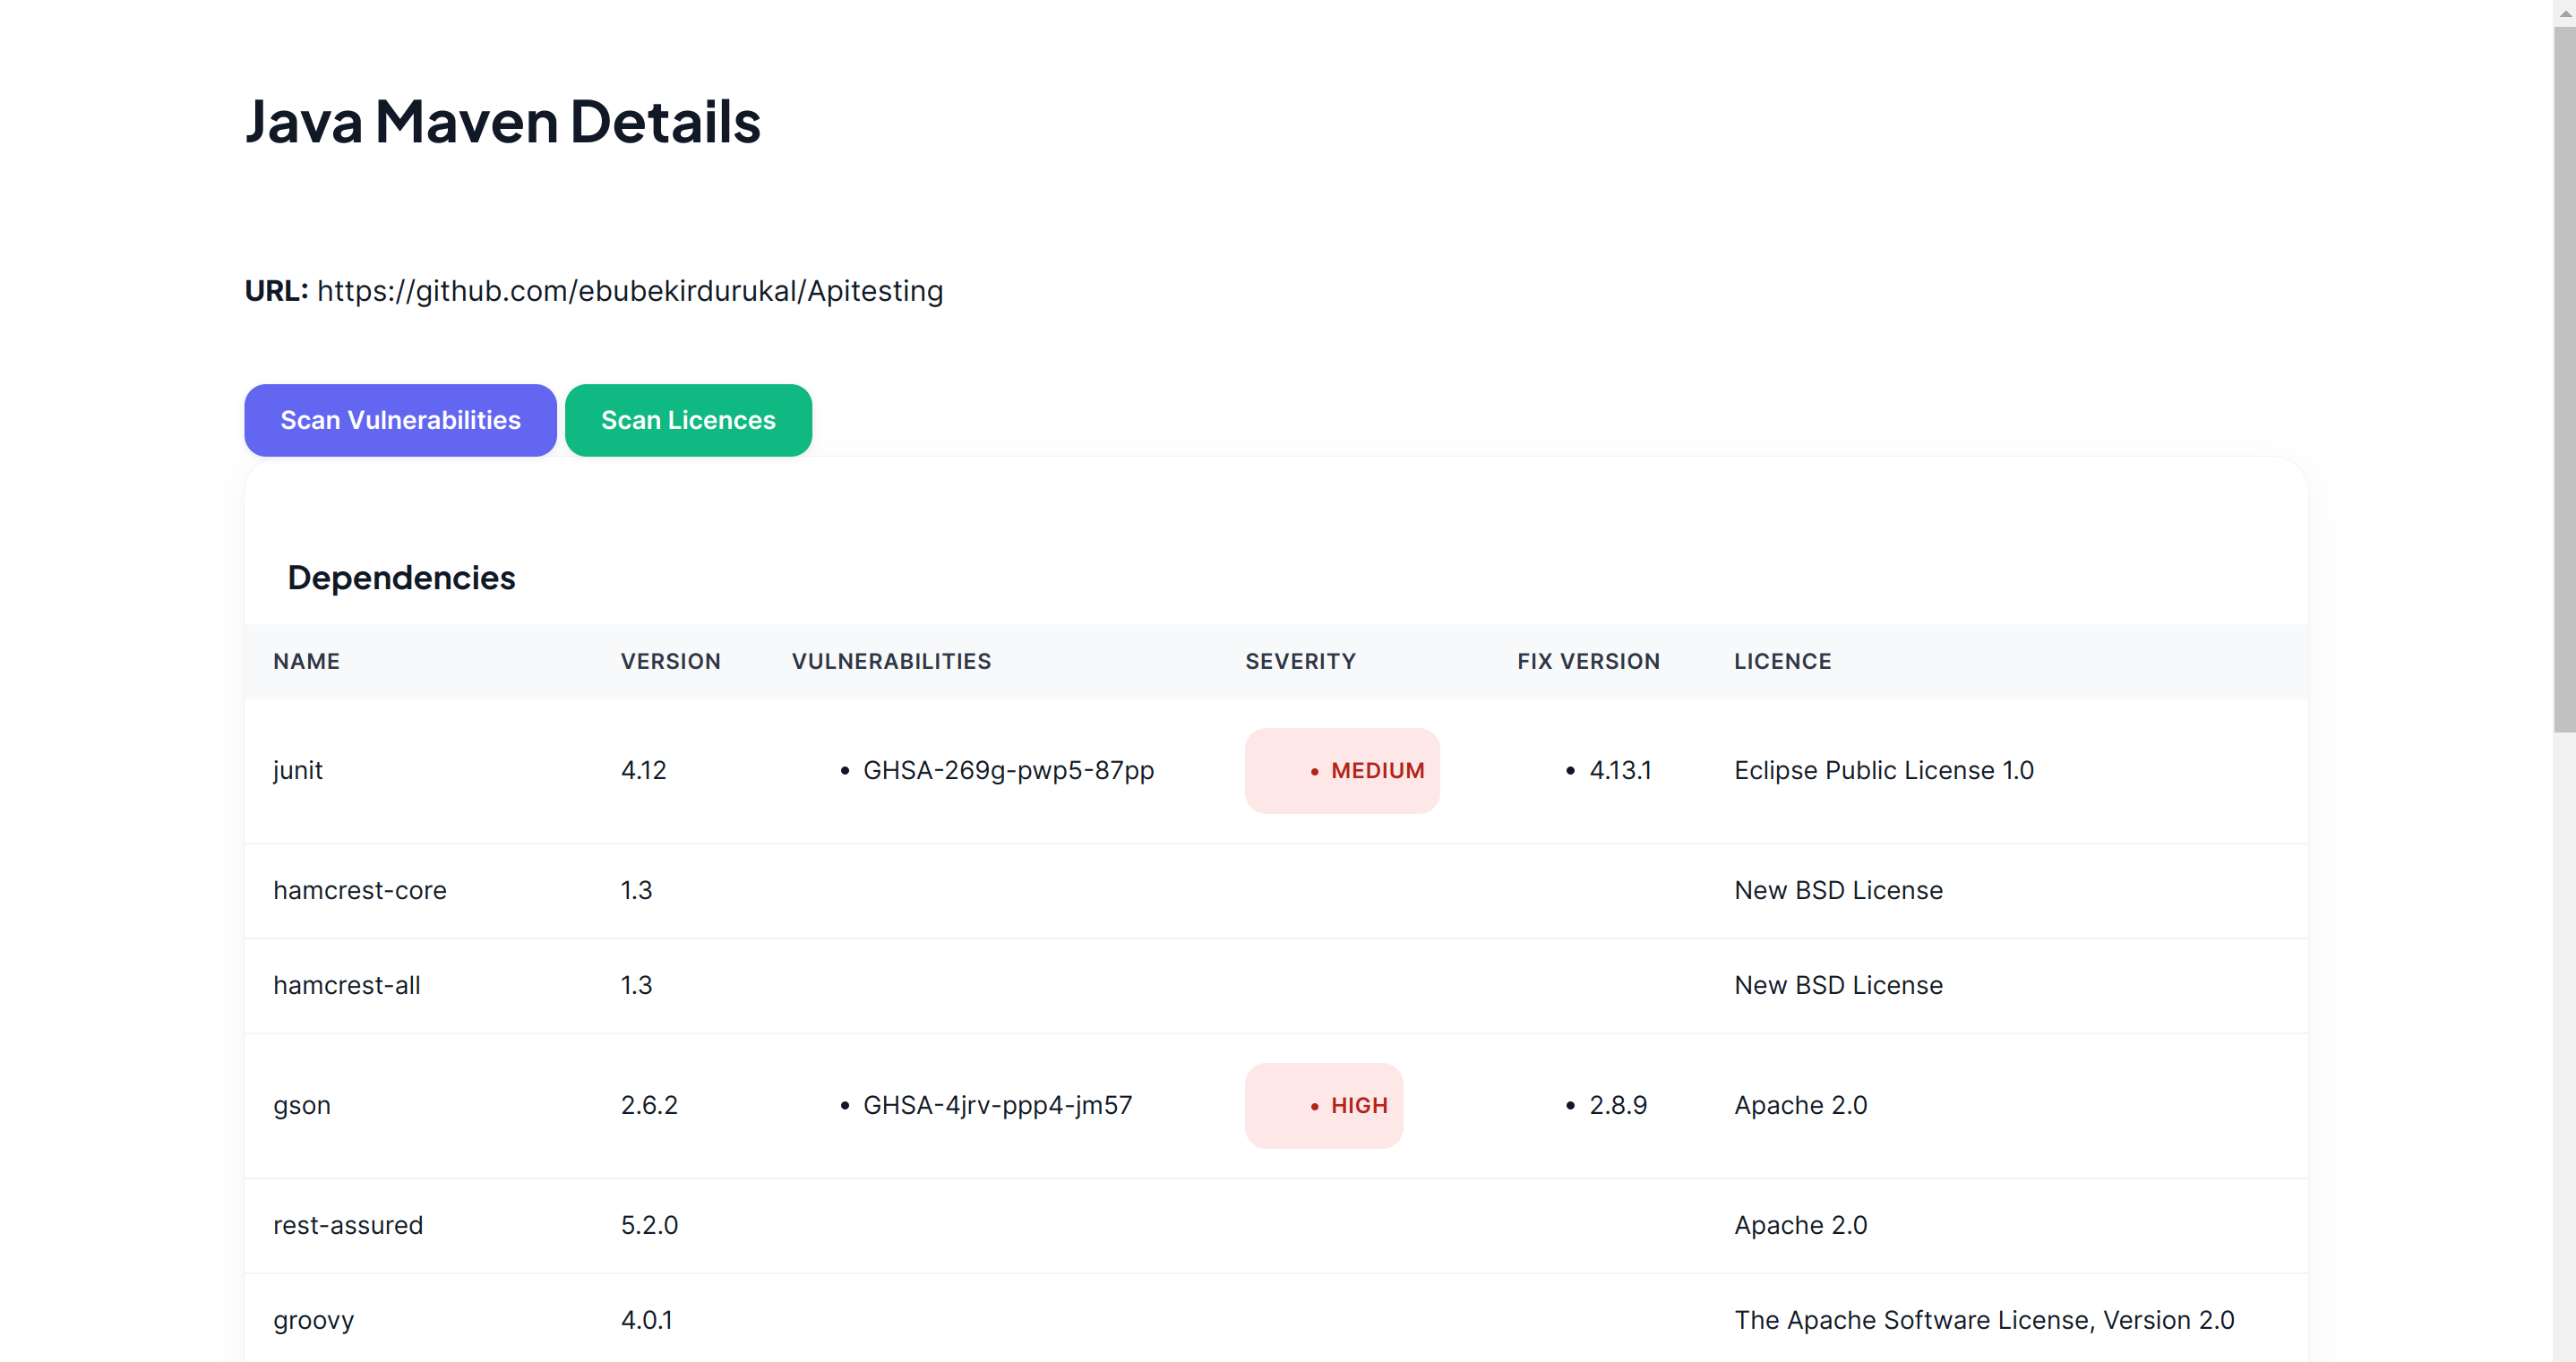Viewport: 2576px width, 1362px height.
Task: Click New BSD License for hamcrest-core
Action: pos(1838,890)
